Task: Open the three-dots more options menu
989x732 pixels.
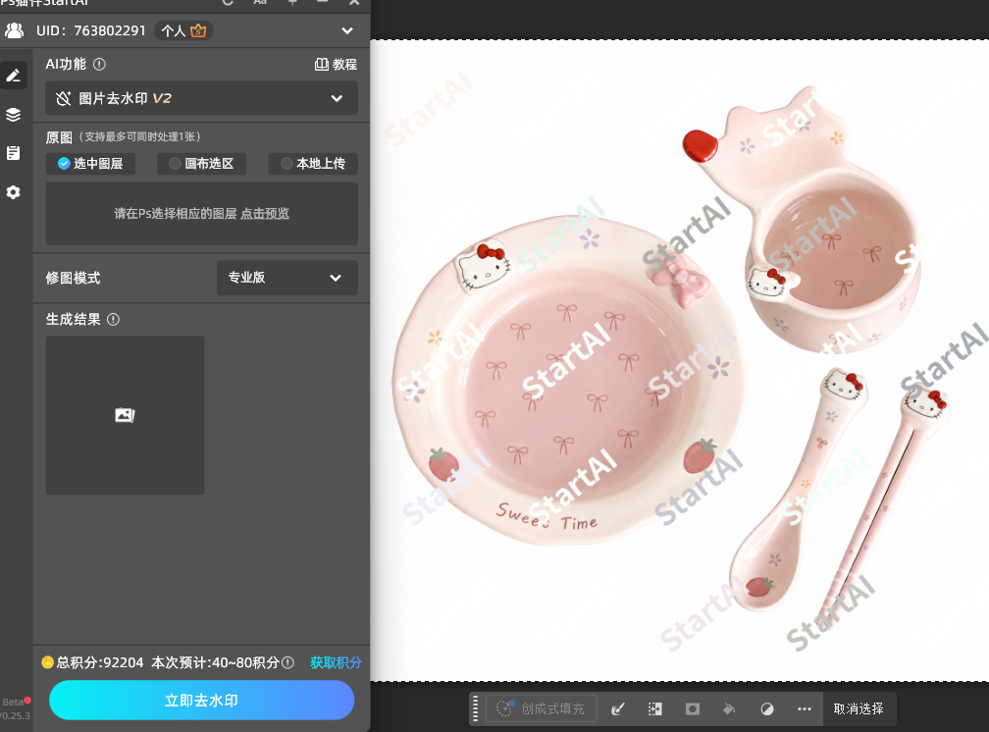Action: click(x=805, y=708)
